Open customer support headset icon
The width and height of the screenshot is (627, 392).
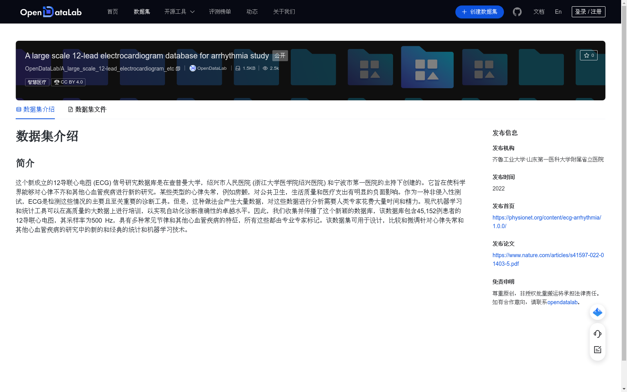[x=598, y=334]
